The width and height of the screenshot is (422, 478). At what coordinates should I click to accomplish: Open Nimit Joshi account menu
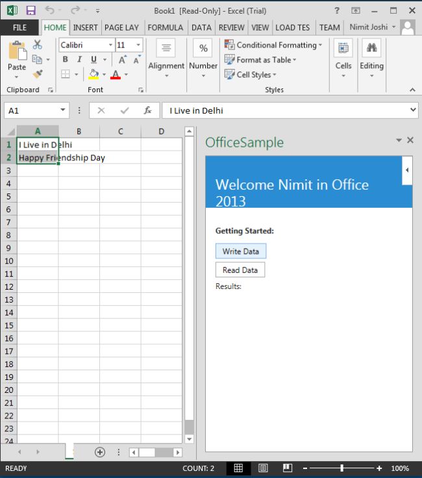tap(373, 27)
